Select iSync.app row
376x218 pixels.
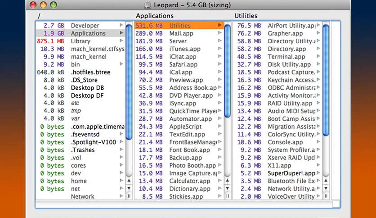click(x=179, y=103)
